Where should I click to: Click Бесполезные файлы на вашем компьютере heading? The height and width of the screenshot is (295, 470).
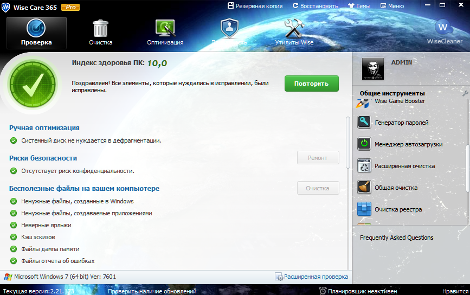[x=84, y=188]
